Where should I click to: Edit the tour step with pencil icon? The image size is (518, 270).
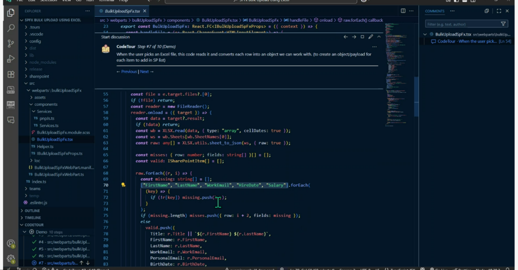371,37
